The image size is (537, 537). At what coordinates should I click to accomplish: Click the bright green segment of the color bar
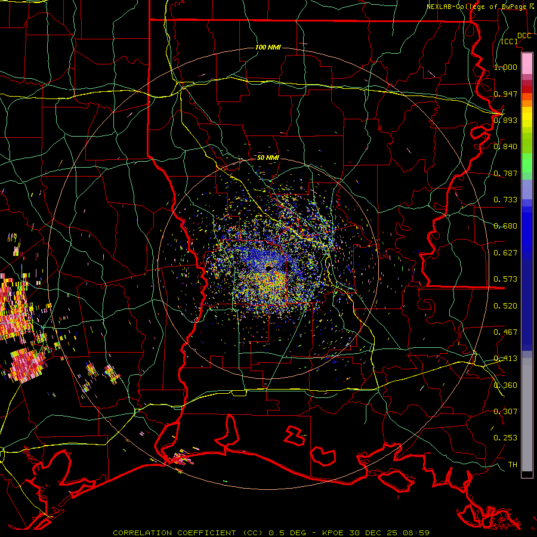[527, 163]
